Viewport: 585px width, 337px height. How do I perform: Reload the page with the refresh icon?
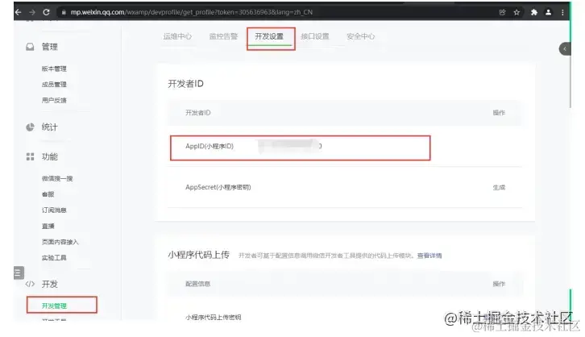[46, 12]
